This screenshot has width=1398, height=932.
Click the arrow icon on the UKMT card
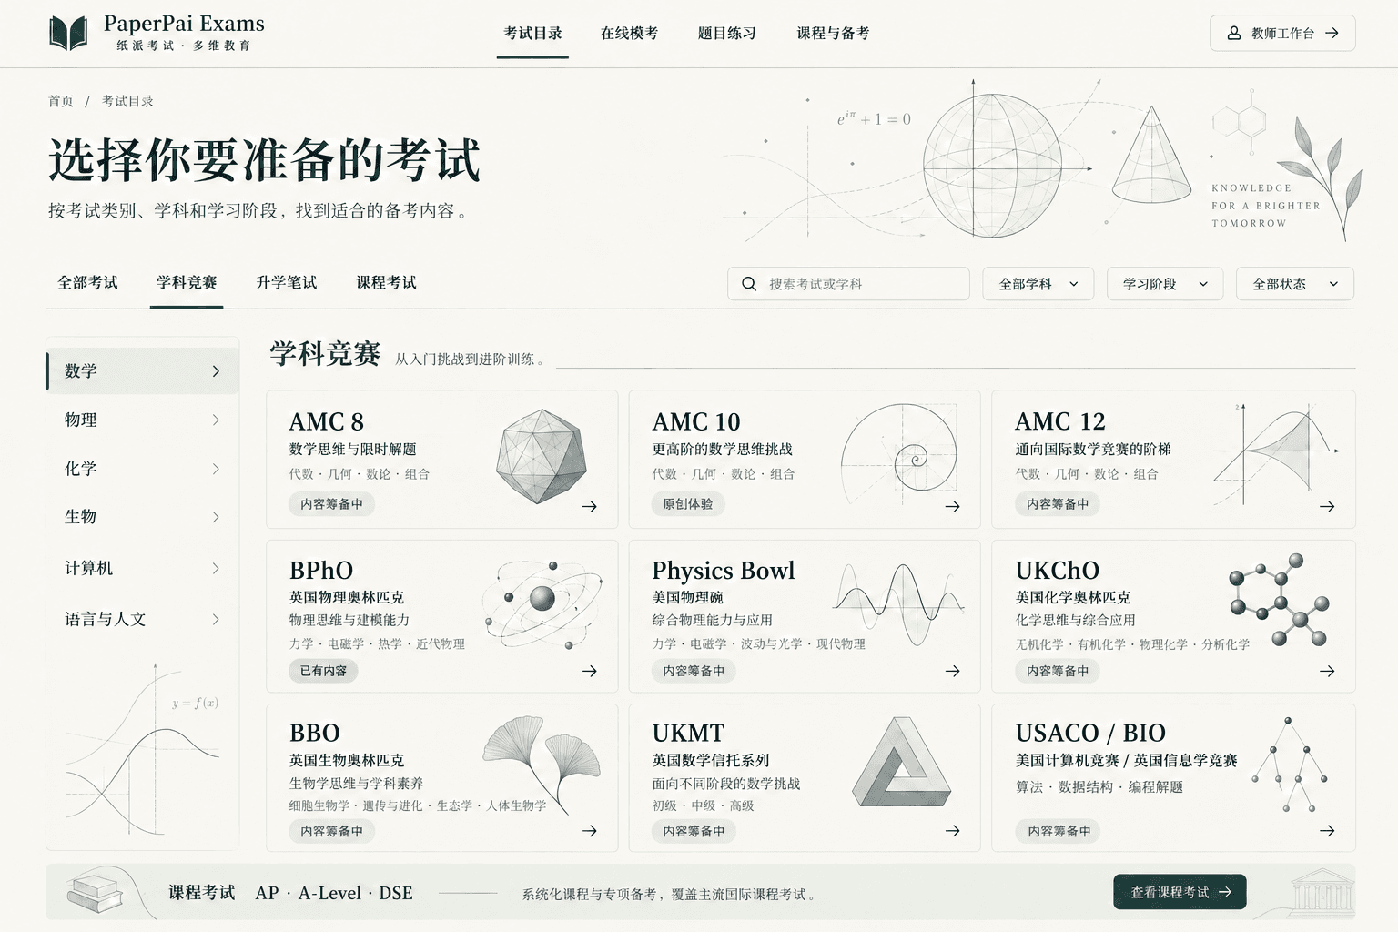952,831
